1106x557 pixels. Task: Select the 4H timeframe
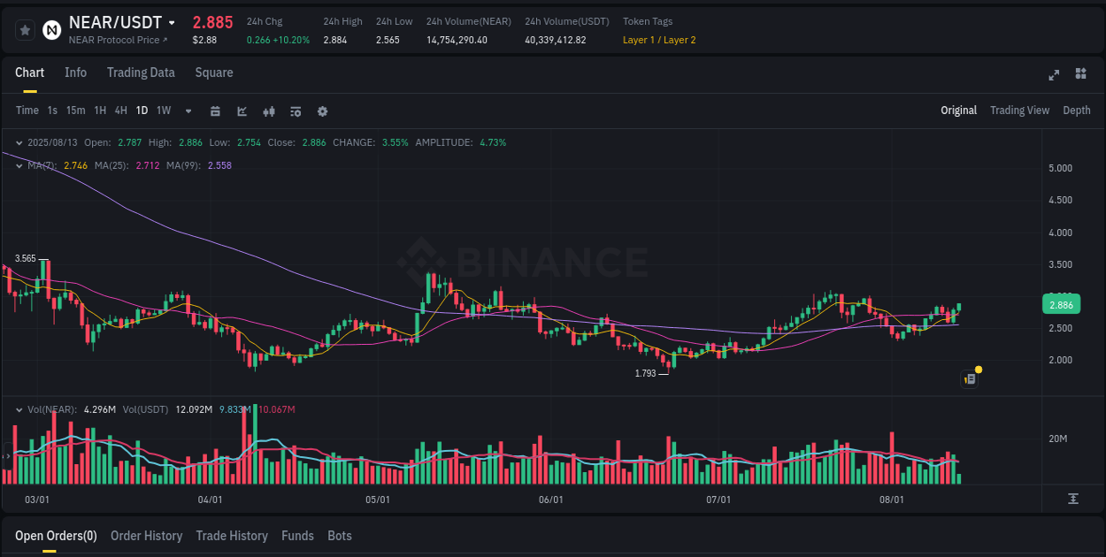(x=120, y=111)
